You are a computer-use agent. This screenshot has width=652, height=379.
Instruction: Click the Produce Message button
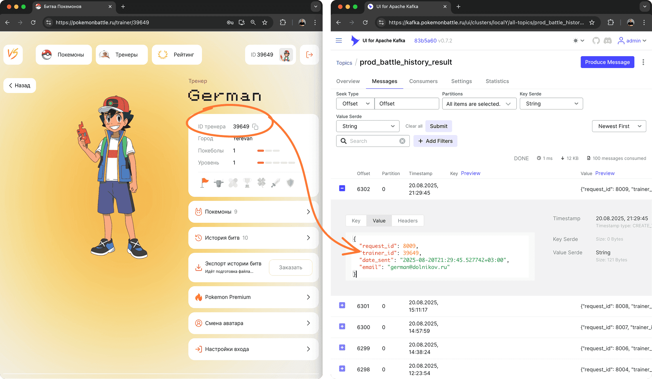(607, 62)
